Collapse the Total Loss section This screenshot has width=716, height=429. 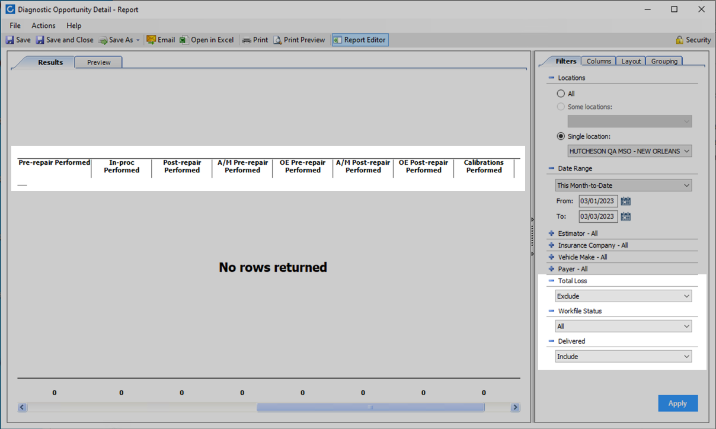coord(551,281)
